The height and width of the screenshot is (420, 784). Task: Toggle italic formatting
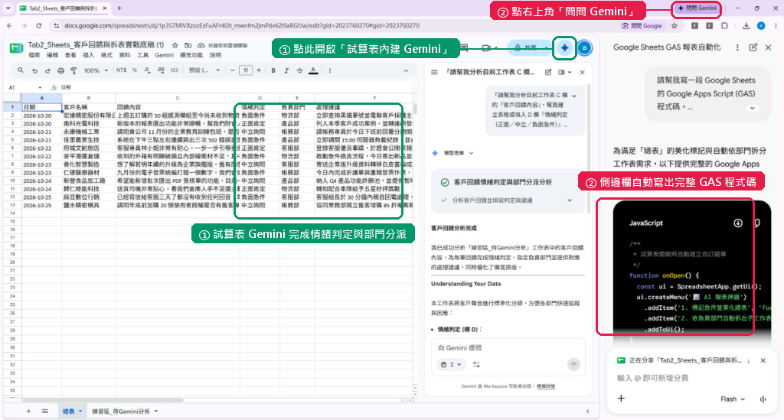pyautogui.click(x=286, y=70)
